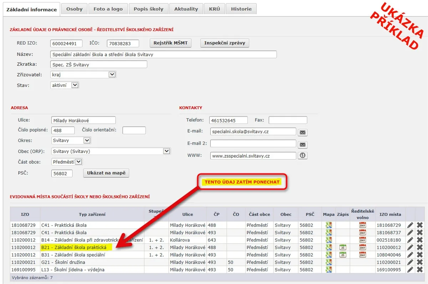Click into the RED IZO field
This screenshot has width=428, height=284.
pos(66,43)
